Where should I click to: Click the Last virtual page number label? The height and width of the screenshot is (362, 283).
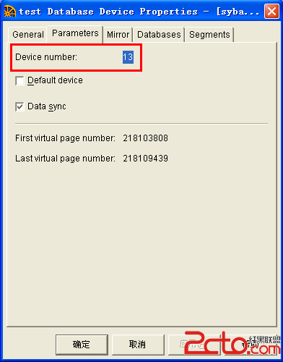65,159
